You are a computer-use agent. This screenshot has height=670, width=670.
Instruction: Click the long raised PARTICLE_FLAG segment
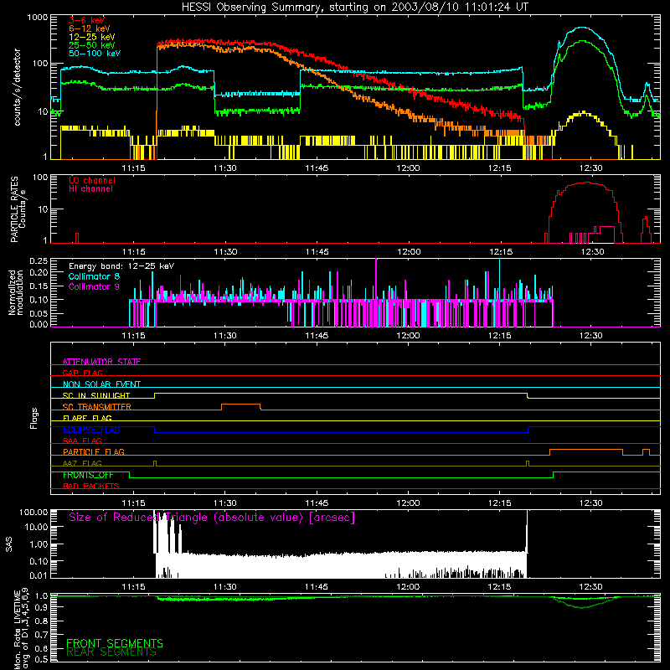click(x=585, y=450)
